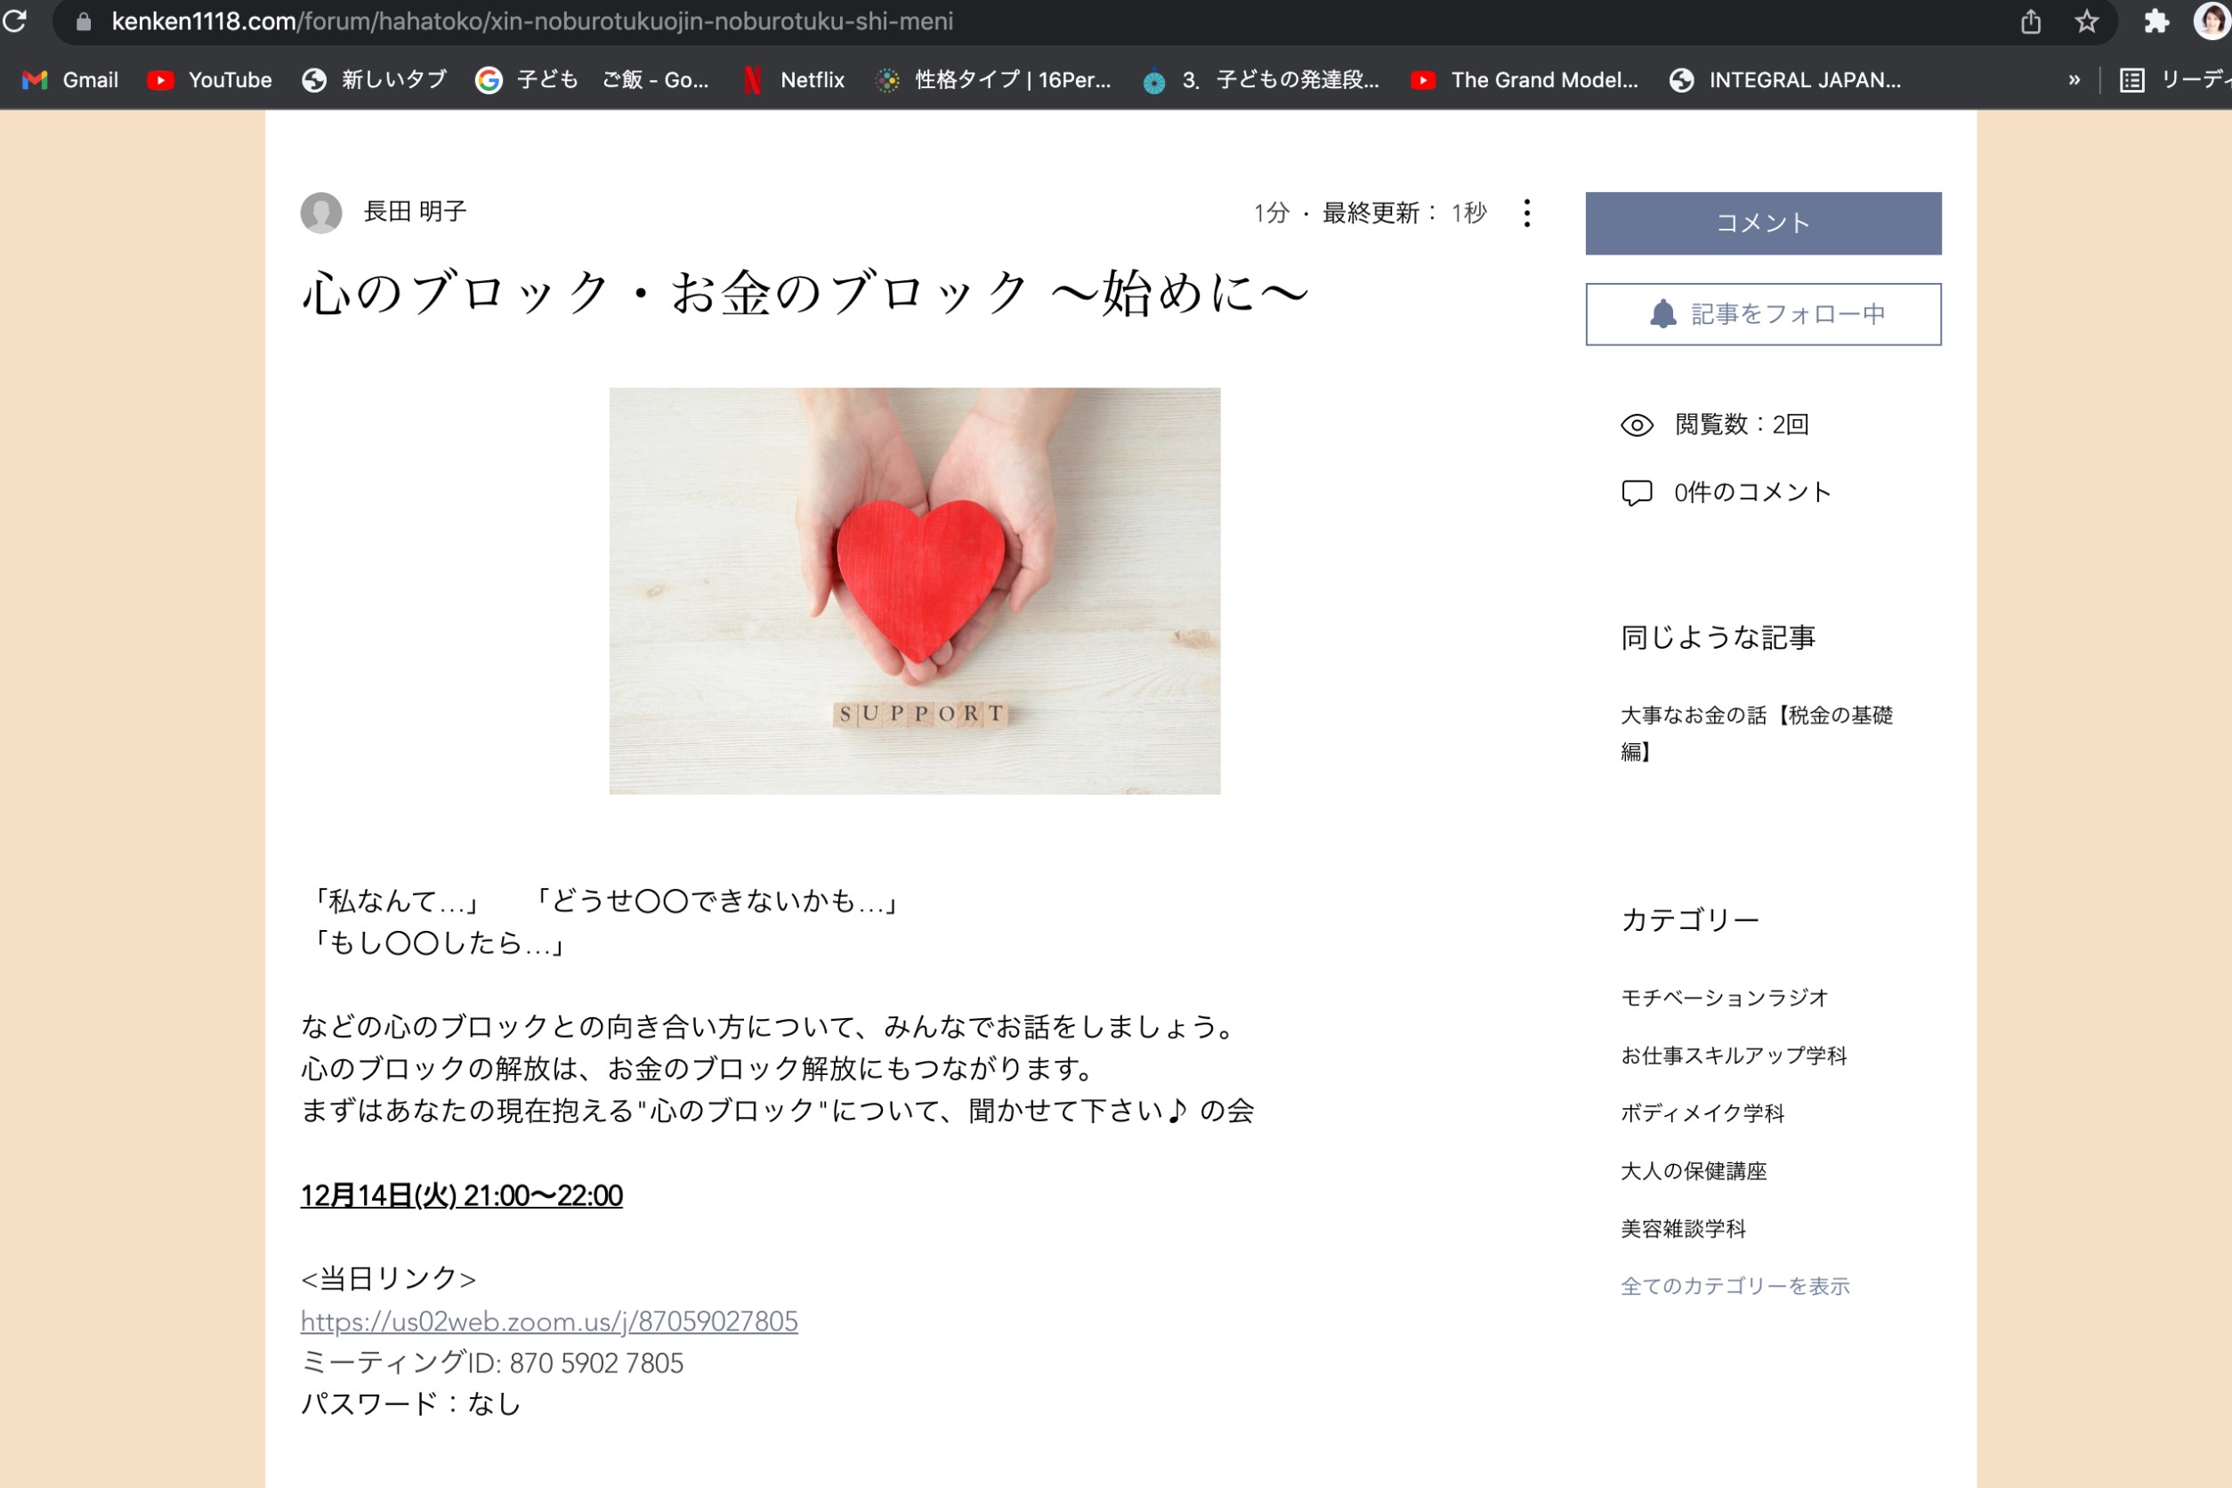
Task: Open the 性格タイプ 16Per bookmark
Action: [992, 80]
